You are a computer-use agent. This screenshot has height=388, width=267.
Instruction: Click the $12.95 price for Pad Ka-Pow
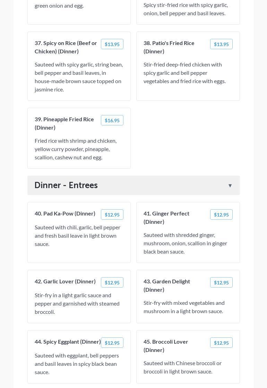click(x=112, y=215)
